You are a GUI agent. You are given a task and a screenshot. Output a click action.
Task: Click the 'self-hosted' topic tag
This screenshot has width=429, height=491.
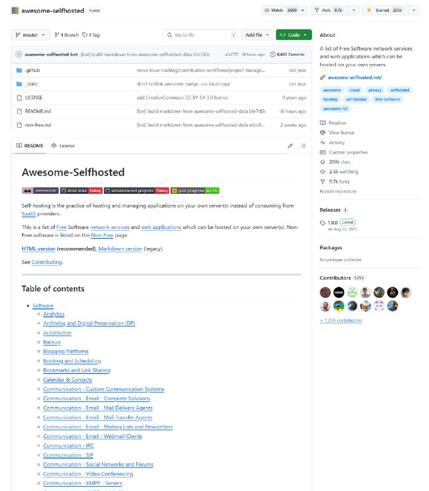356,99
